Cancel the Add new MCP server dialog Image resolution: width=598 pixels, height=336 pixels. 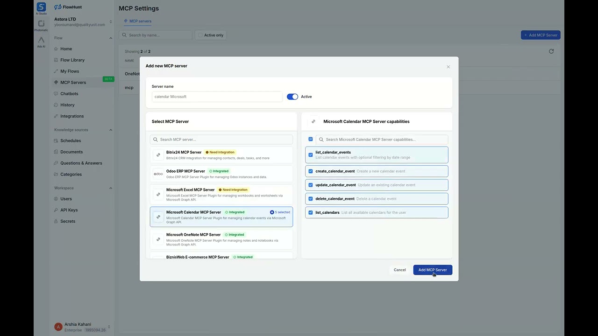click(399, 270)
